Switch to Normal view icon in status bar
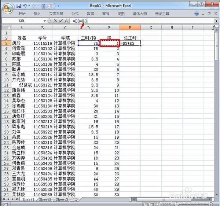Image resolution: width=220 pixels, height=206 pixels. (x=146, y=205)
